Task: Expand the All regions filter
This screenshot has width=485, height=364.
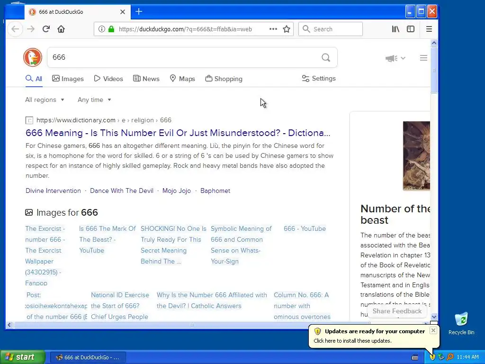Action: pos(45,100)
